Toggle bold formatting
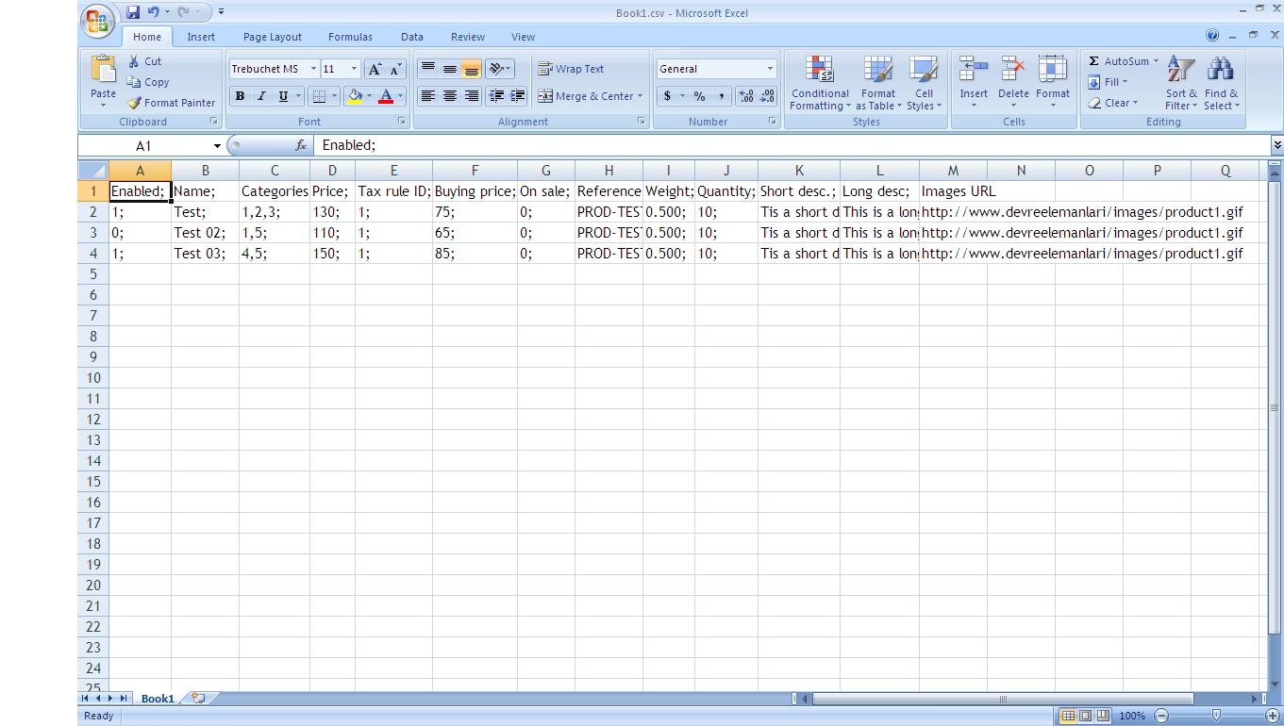 click(240, 96)
